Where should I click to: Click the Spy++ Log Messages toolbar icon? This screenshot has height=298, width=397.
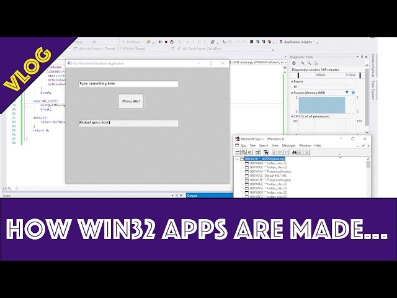(258, 152)
